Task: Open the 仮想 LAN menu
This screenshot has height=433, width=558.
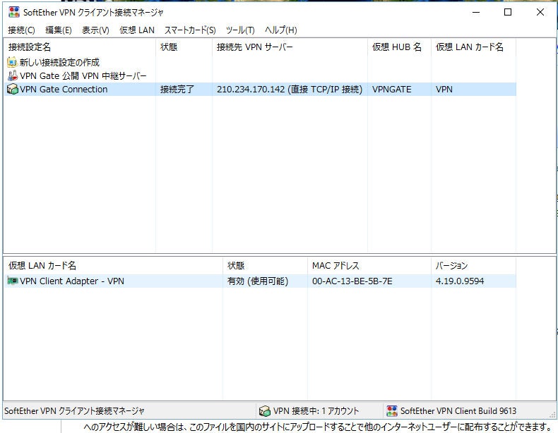Action: 137,30
